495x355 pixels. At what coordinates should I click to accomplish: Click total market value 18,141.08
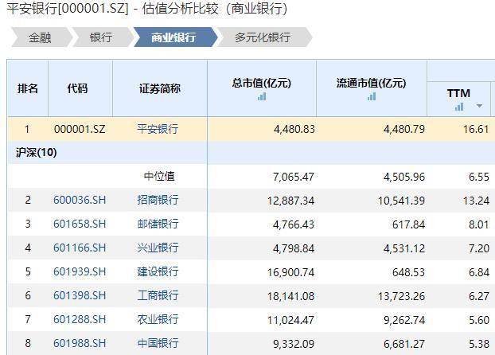(x=291, y=296)
